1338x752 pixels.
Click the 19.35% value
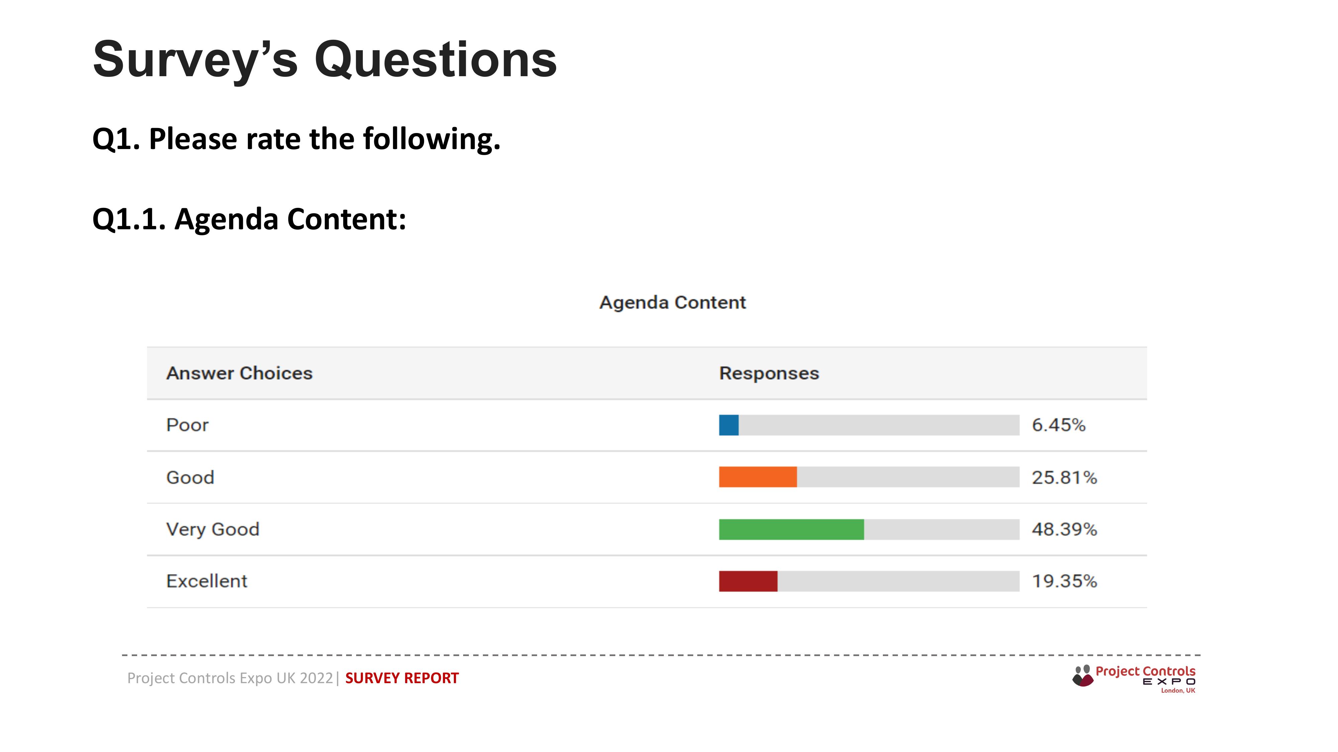(x=1064, y=581)
